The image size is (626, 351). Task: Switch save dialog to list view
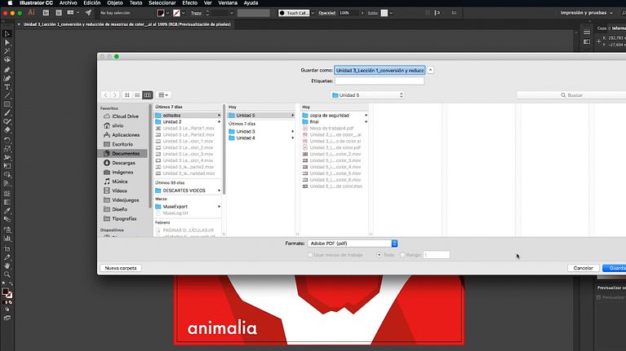(137, 95)
